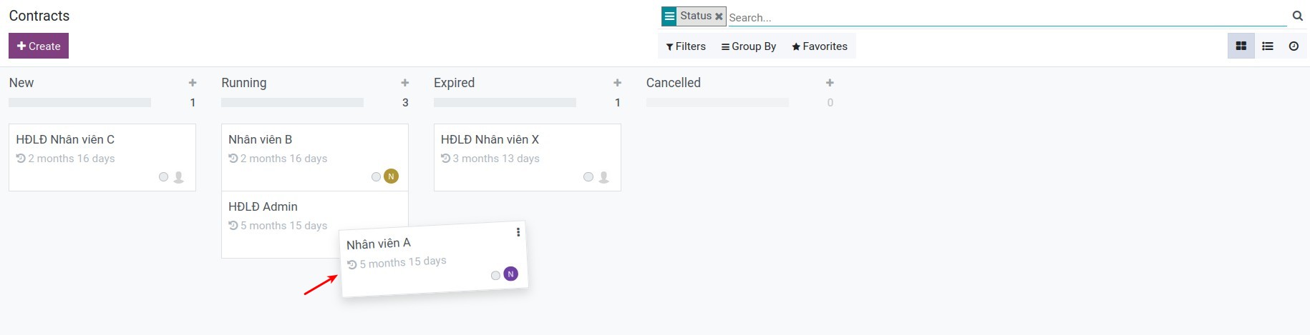
Task: Toggle kanban state of HĐLĐ Nhân viên C
Action: (164, 176)
